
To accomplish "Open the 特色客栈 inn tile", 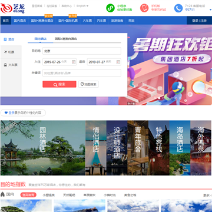I will click(x=159, y=148).
